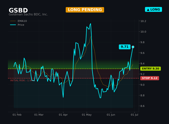
Task: Toggle the EMA10 legend label
Action: (x=22, y=21)
